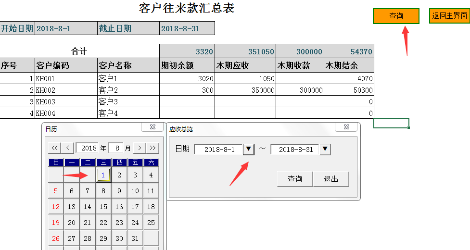This screenshot has width=470, height=250.
Task: Select day 21 in the calendar
Action: pyautogui.click(x=88, y=223)
